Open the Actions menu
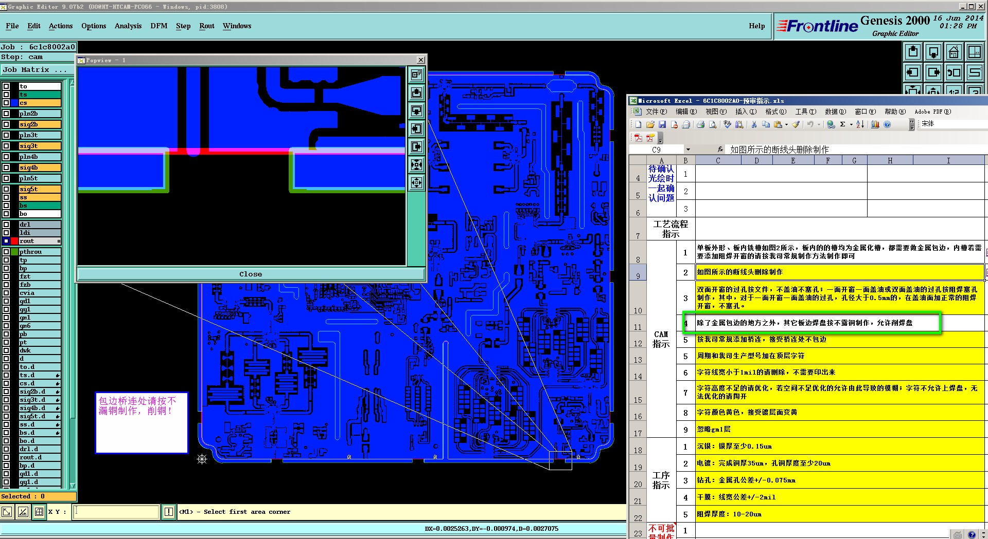This screenshot has height=539, width=988. (x=61, y=26)
